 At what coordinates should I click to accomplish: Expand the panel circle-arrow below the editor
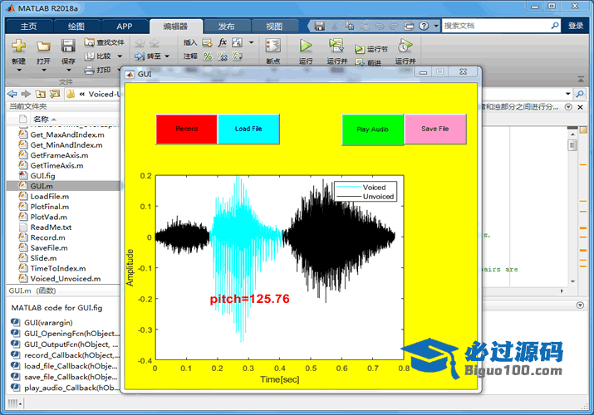coord(580,305)
